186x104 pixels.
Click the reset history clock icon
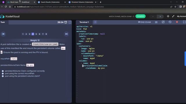[170, 22]
